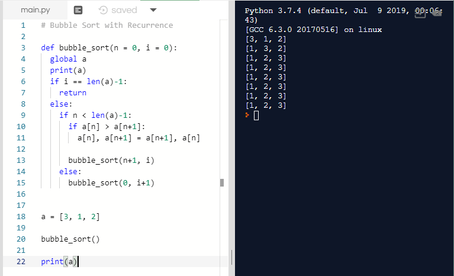Click the swap statement on line 11
Viewport: 454px width, 276px height.
139,138
